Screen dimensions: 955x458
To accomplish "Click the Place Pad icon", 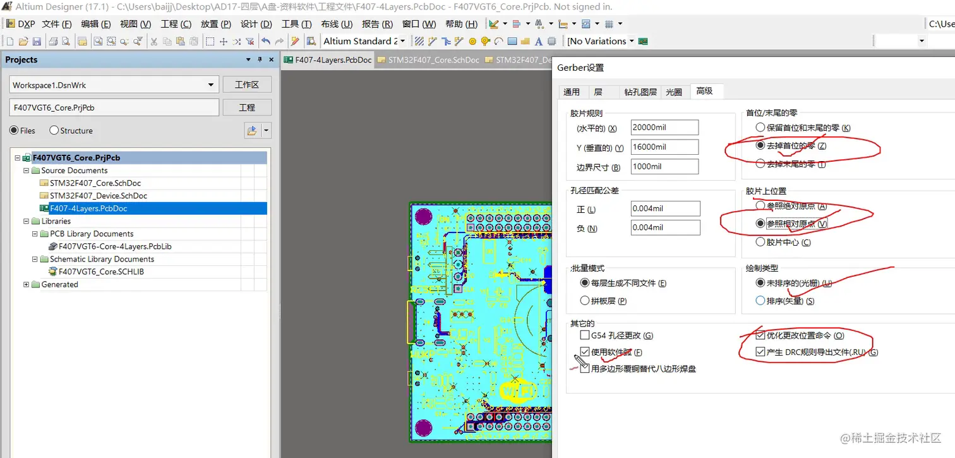I will (x=472, y=41).
